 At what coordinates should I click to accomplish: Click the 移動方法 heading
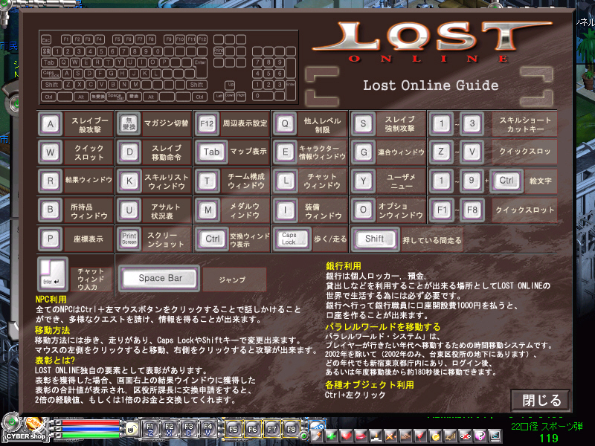(52, 330)
